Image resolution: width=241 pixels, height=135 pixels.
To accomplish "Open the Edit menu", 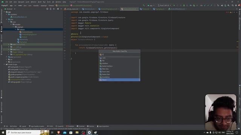I will (x=11, y=2).
